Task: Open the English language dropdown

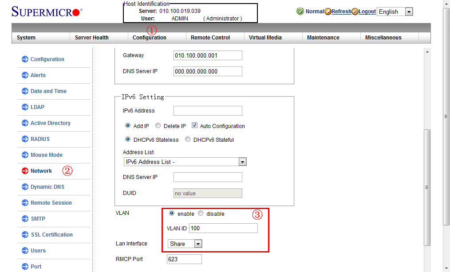Action: pyautogui.click(x=395, y=12)
